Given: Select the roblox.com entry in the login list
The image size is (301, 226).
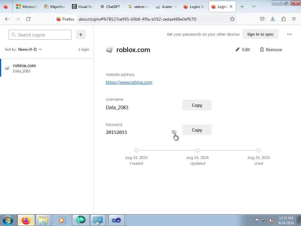Looking at the screenshot, I should [x=47, y=68].
